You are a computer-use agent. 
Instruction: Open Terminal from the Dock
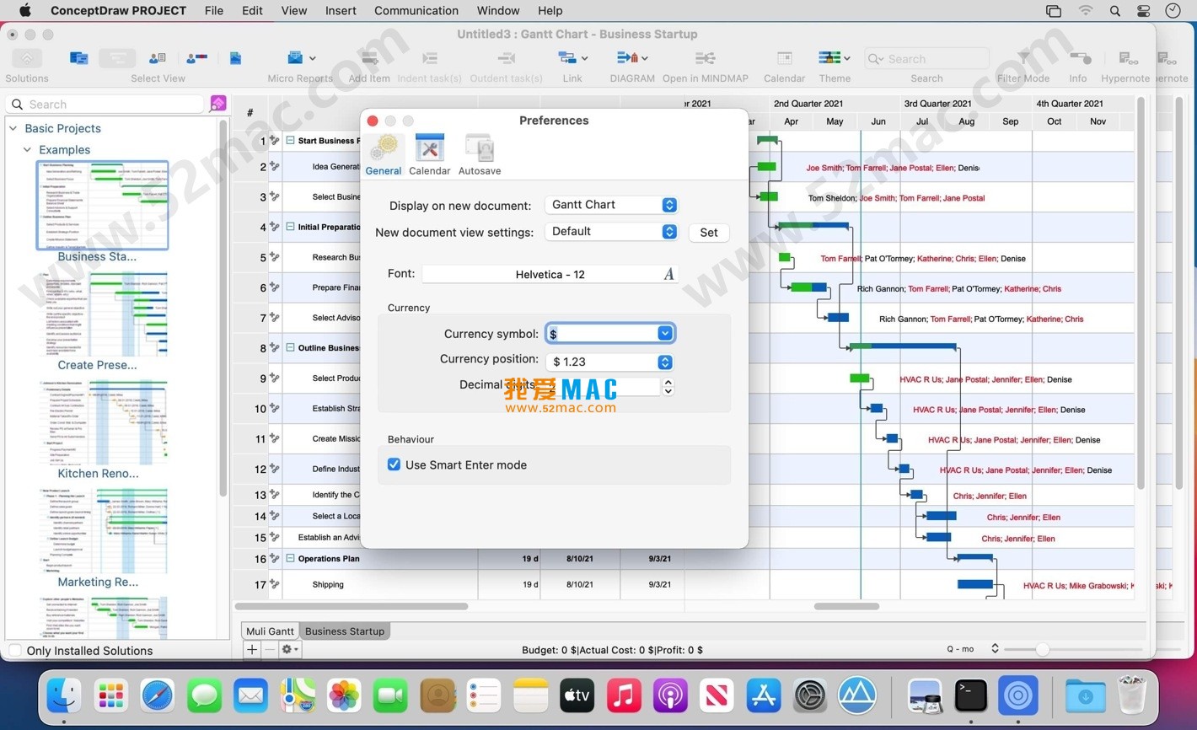[971, 695]
